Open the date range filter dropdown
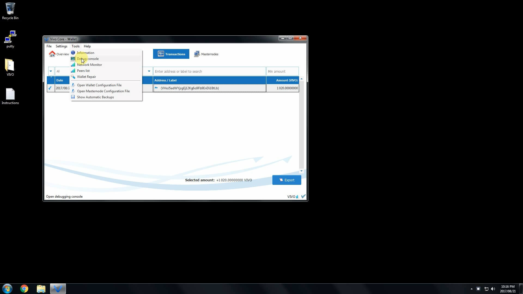 tap(51, 71)
